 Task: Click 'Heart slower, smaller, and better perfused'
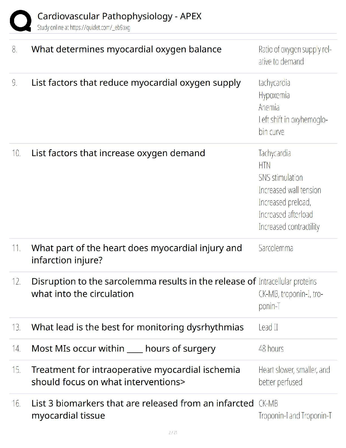coord(294,376)
